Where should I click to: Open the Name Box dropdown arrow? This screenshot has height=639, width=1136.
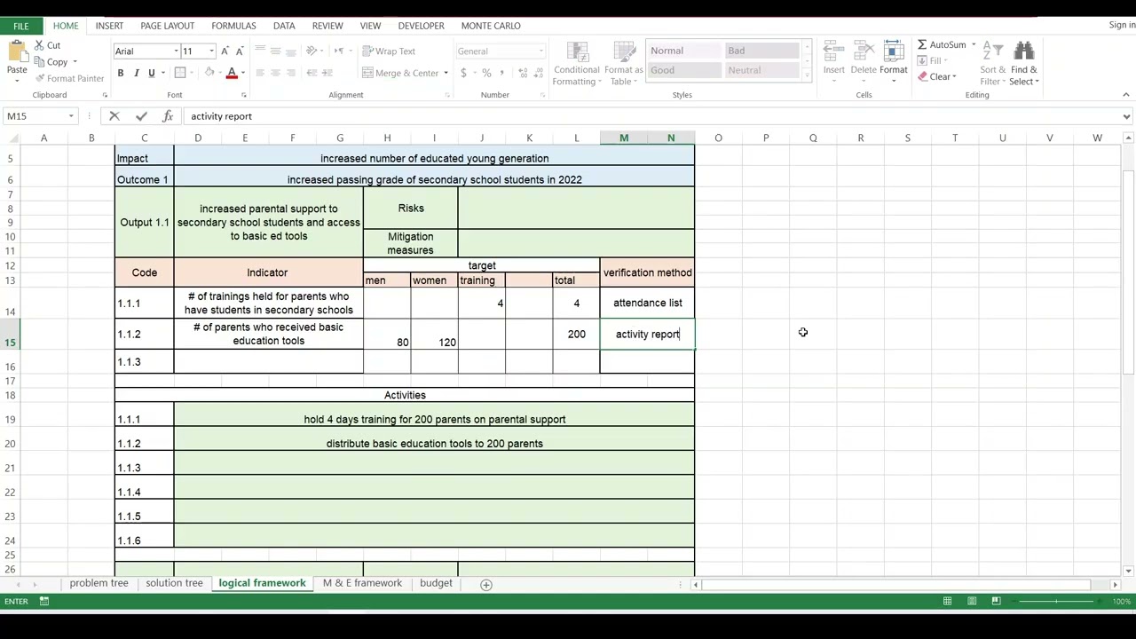[x=71, y=116]
